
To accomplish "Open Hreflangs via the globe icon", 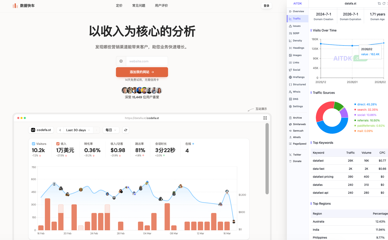I will [290, 77].
